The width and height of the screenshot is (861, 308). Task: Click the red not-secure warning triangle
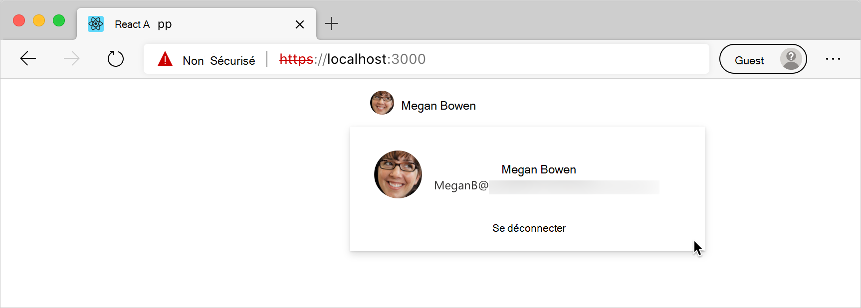pyautogui.click(x=165, y=59)
